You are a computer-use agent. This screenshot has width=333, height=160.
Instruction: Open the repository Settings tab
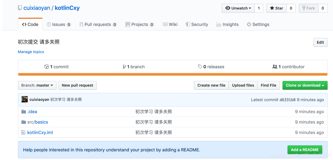click(258, 24)
